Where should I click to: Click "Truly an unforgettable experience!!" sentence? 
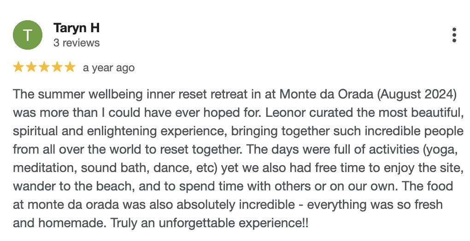pos(210,224)
